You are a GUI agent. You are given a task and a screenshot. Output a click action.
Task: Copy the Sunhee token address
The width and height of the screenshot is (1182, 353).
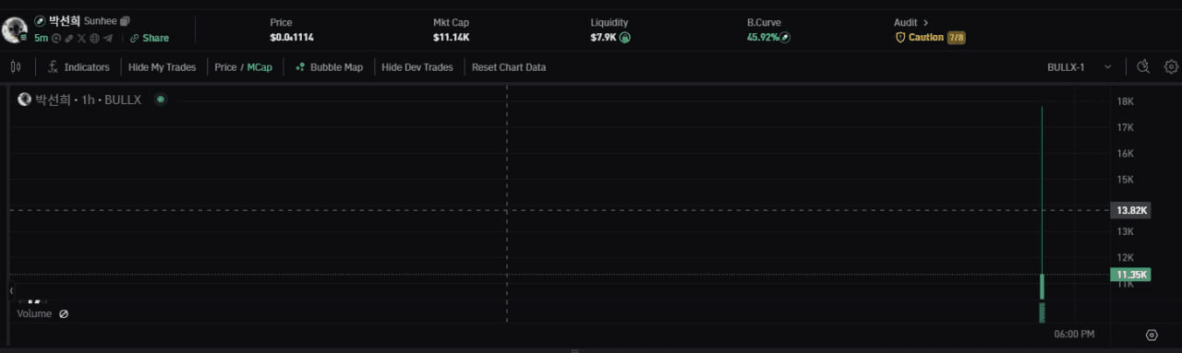pyautogui.click(x=125, y=21)
